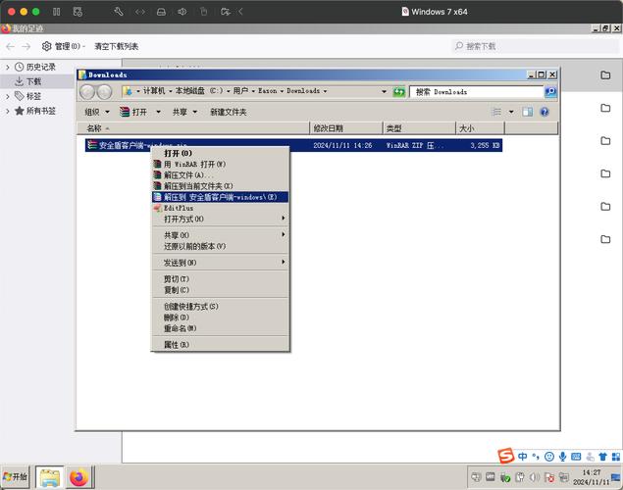Choose 属性 in the context menu
This screenshot has height=490, width=623.
pos(221,345)
